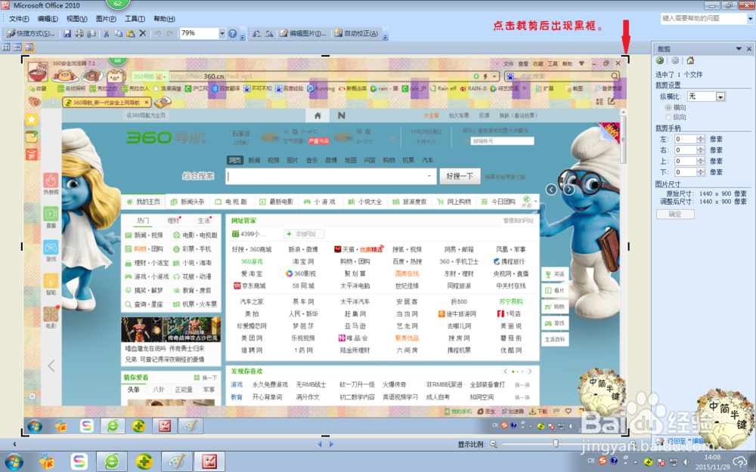Open the 79% zoom dropdown arrow
Viewport: 756px width, 472px height.
[x=222, y=33]
